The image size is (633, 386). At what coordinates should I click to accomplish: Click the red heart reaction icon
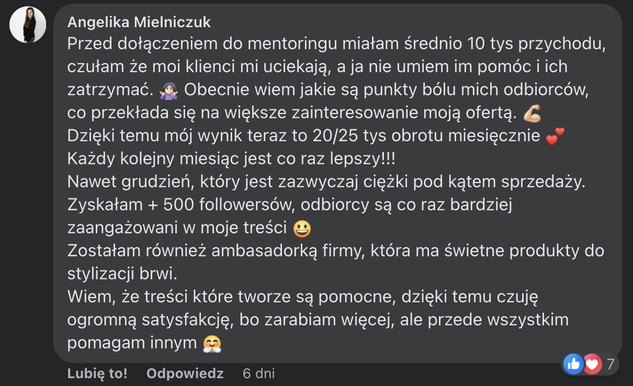click(592, 364)
